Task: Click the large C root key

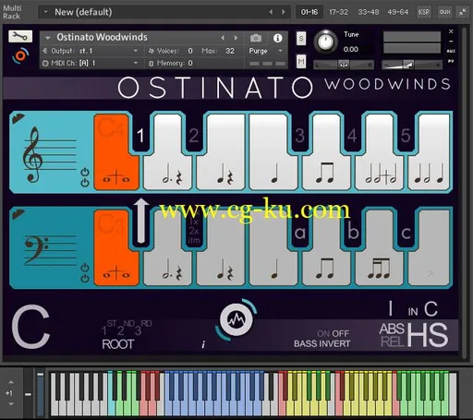Action: coord(30,326)
